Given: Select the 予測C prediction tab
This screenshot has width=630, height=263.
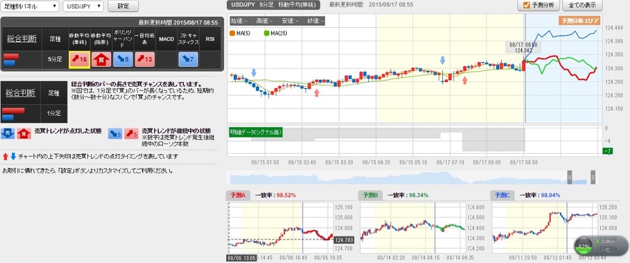Looking at the screenshot, I should coord(501,195).
